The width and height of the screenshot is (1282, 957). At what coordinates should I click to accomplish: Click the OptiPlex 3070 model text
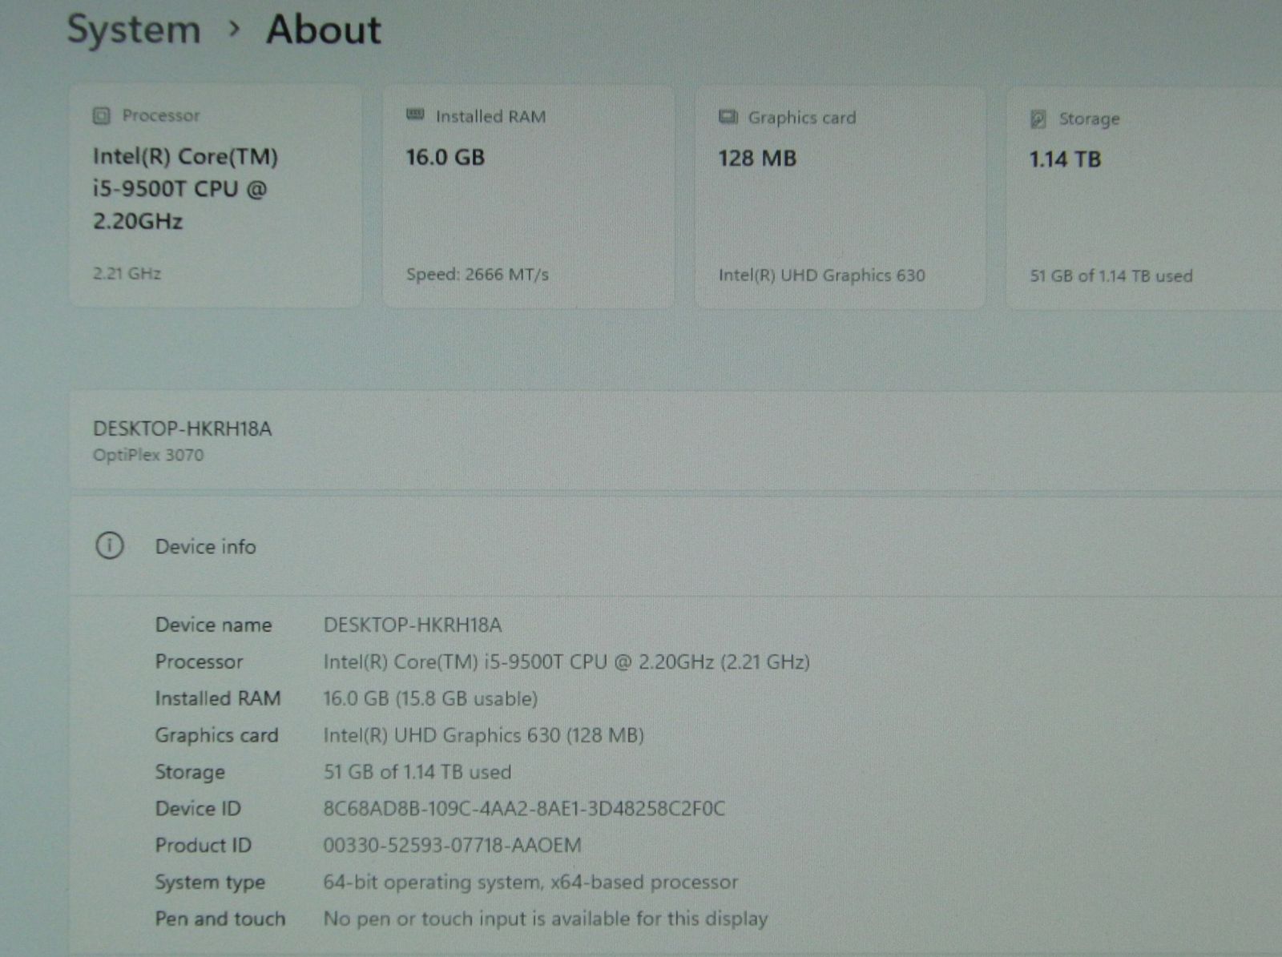tap(148, 455)
